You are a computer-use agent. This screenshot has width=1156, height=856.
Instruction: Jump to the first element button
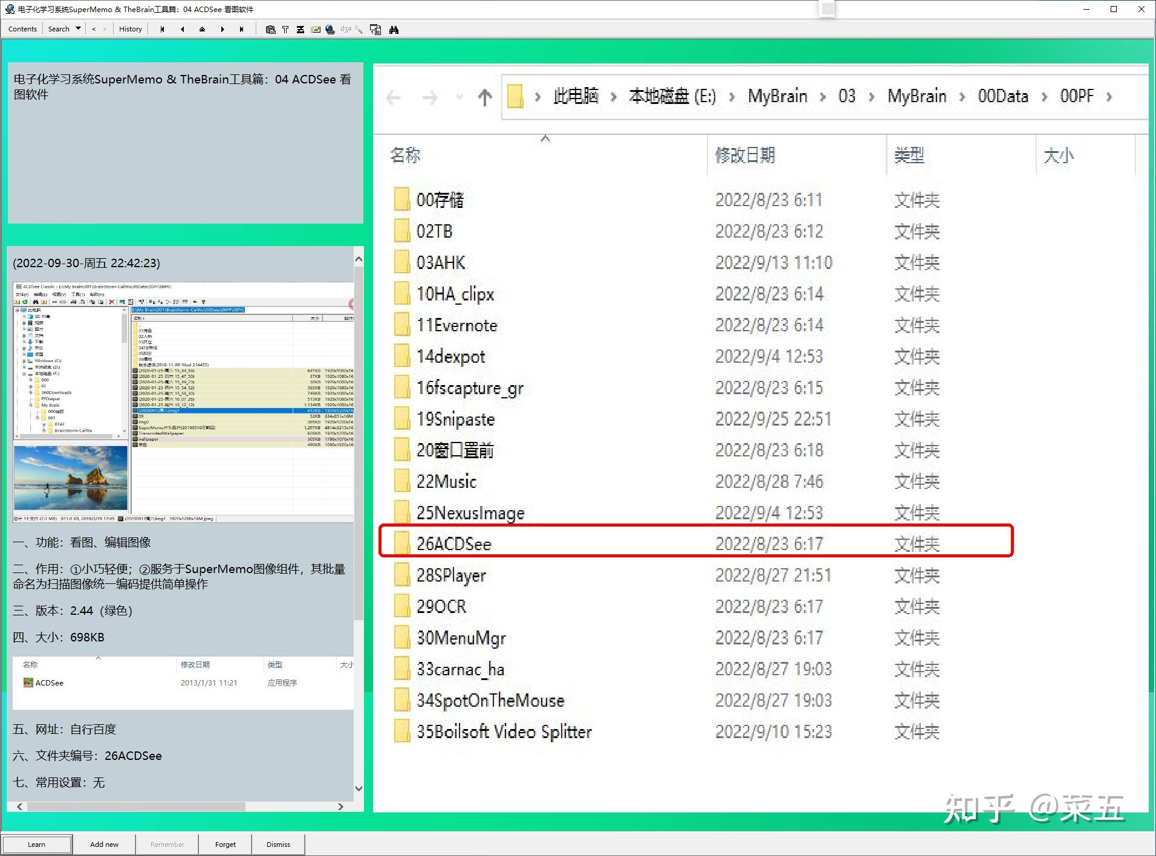point(162,29)
